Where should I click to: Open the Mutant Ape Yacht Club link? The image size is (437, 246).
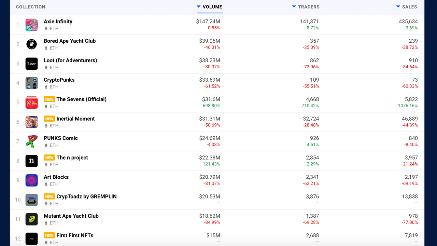(71, 216)
